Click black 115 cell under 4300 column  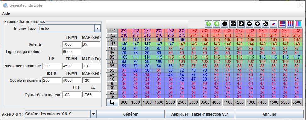[251, 57]
